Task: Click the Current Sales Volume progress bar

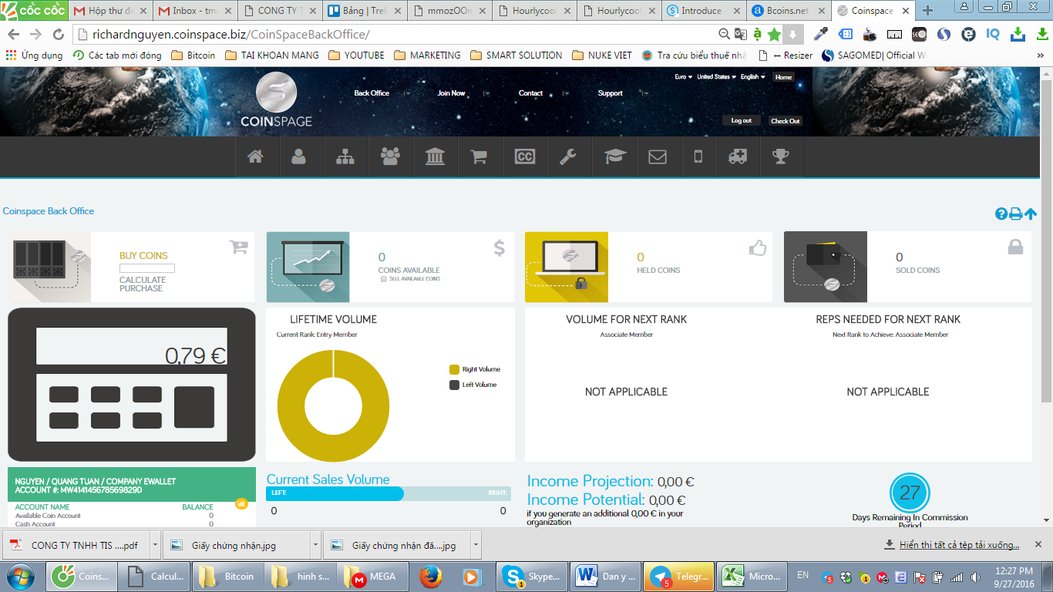Action: pyautogui.click(x=389, y=493)
